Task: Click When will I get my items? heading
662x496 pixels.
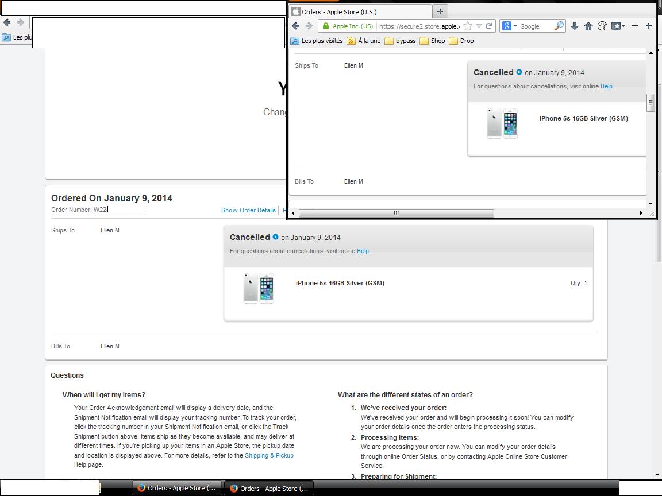Action: (x=104, y=395)
